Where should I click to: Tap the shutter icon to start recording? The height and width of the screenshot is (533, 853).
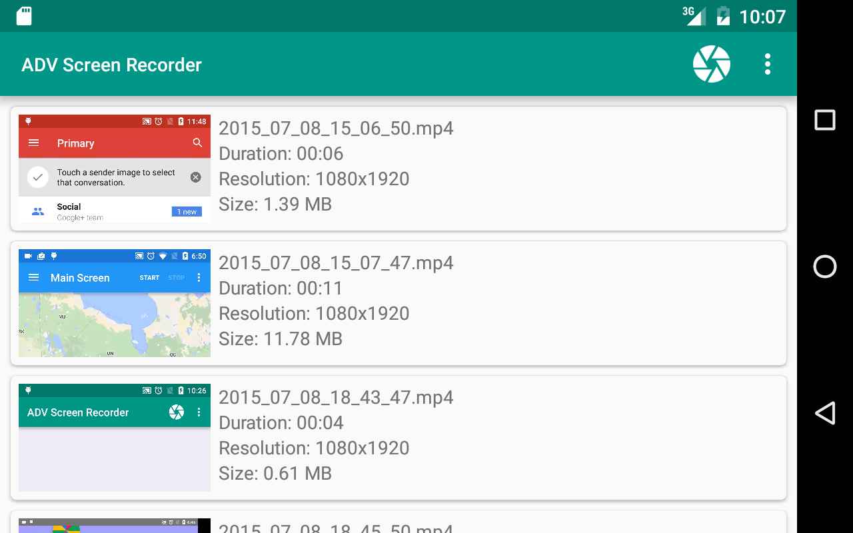coord(711,64)
